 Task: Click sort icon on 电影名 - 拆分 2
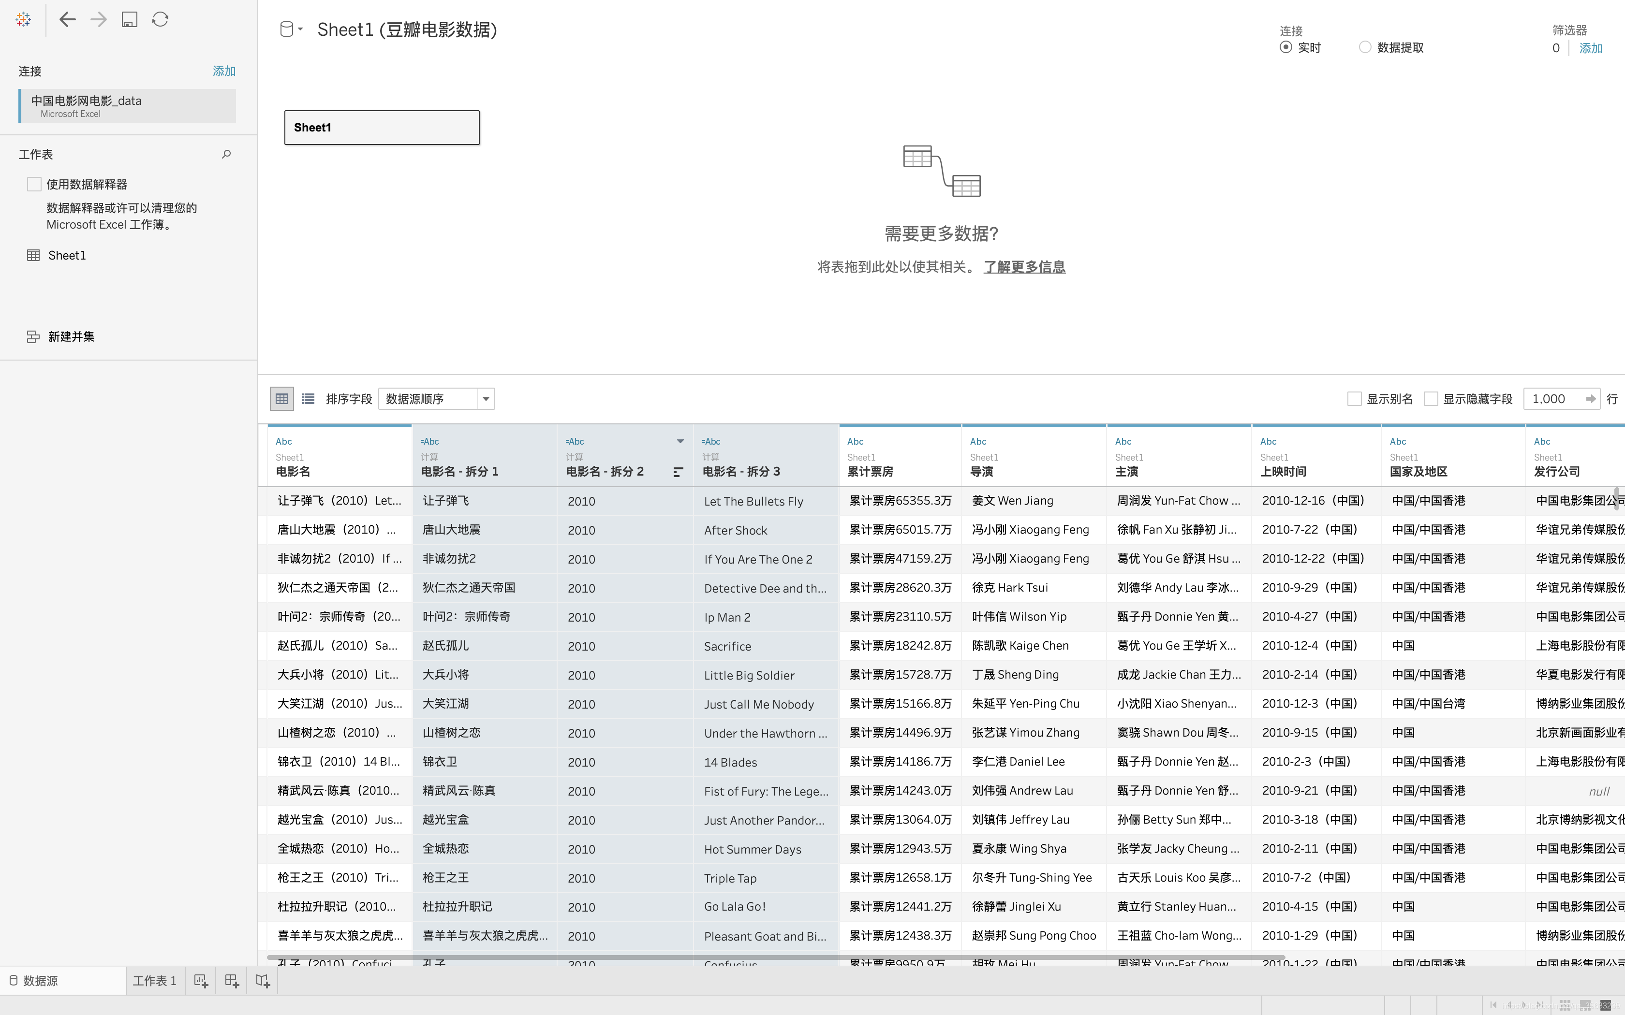click(678, 473)
